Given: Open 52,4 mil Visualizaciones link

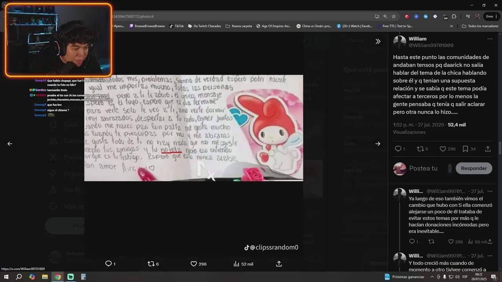Looking at the screenshot, I should [x=457, y=125].
